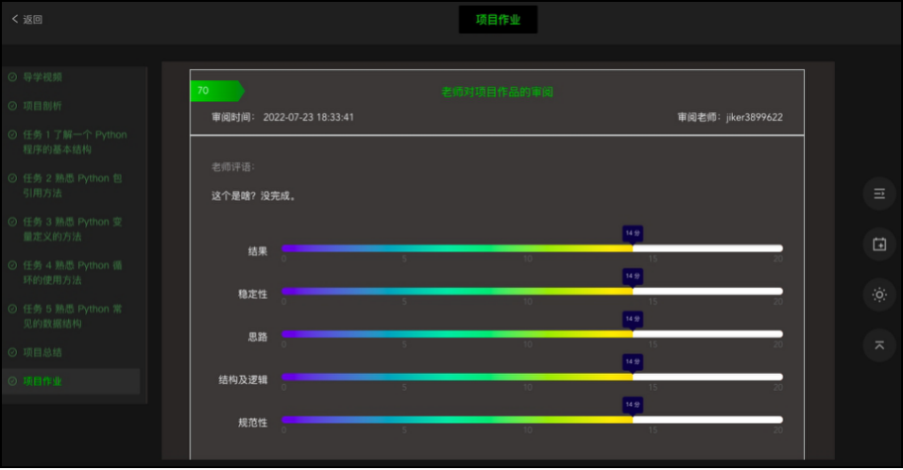Click check icon beside 导学视频
This screenshot has width=903, height=470.
point(12,76)
